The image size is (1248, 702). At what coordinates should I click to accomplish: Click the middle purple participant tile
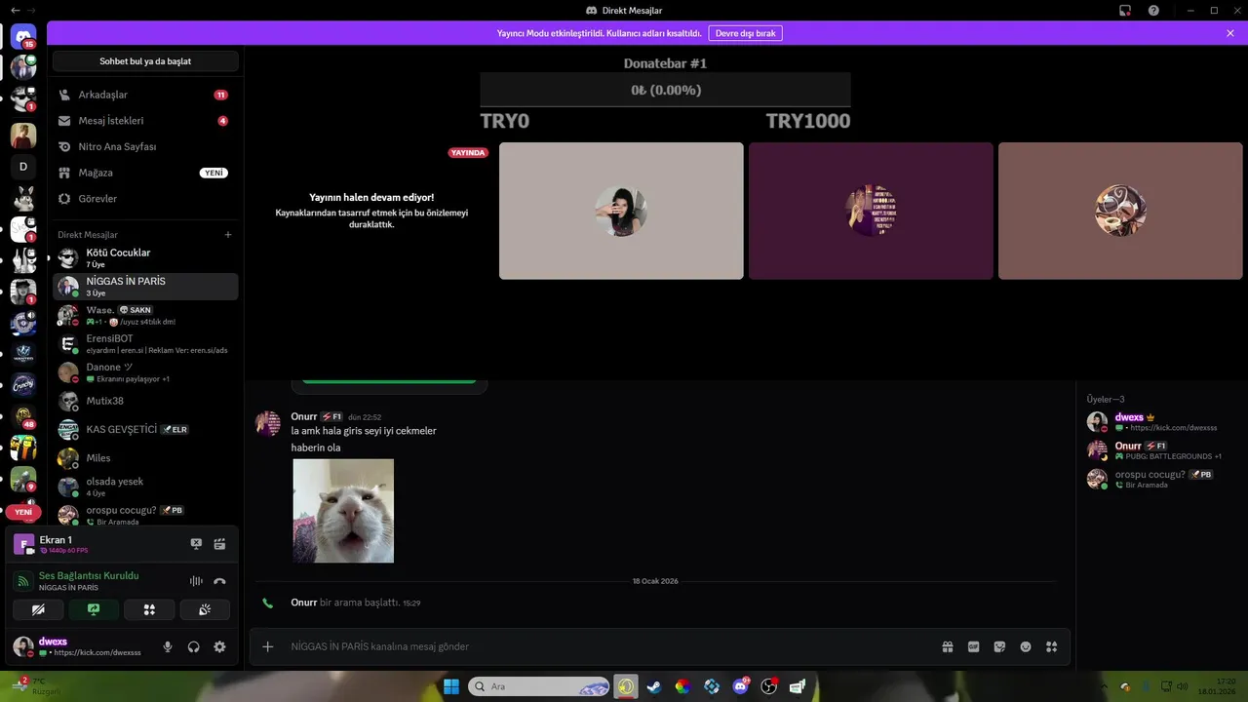click(871, 211)
